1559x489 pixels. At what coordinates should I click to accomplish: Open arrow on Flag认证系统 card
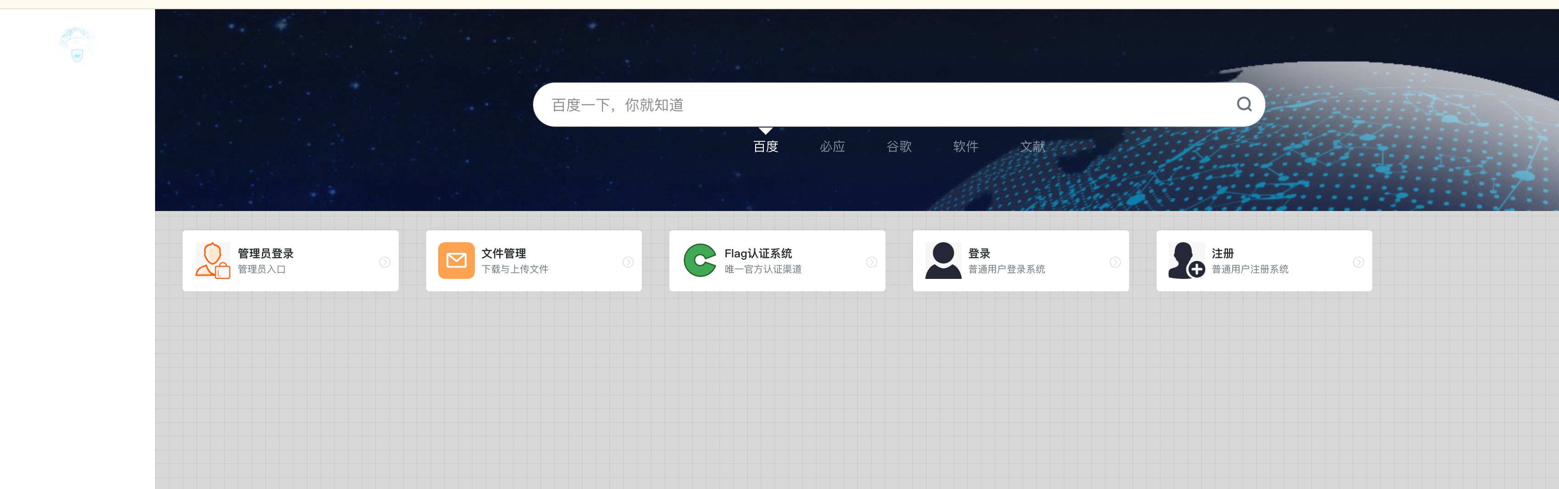(872, 262)
